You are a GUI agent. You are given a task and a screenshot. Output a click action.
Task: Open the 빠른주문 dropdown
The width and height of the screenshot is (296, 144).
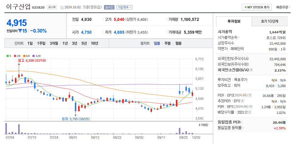283,7
